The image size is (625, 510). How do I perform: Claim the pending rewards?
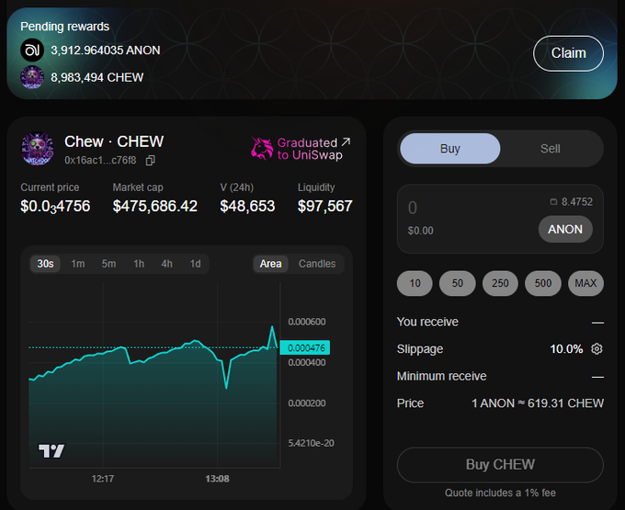point(568,53)
